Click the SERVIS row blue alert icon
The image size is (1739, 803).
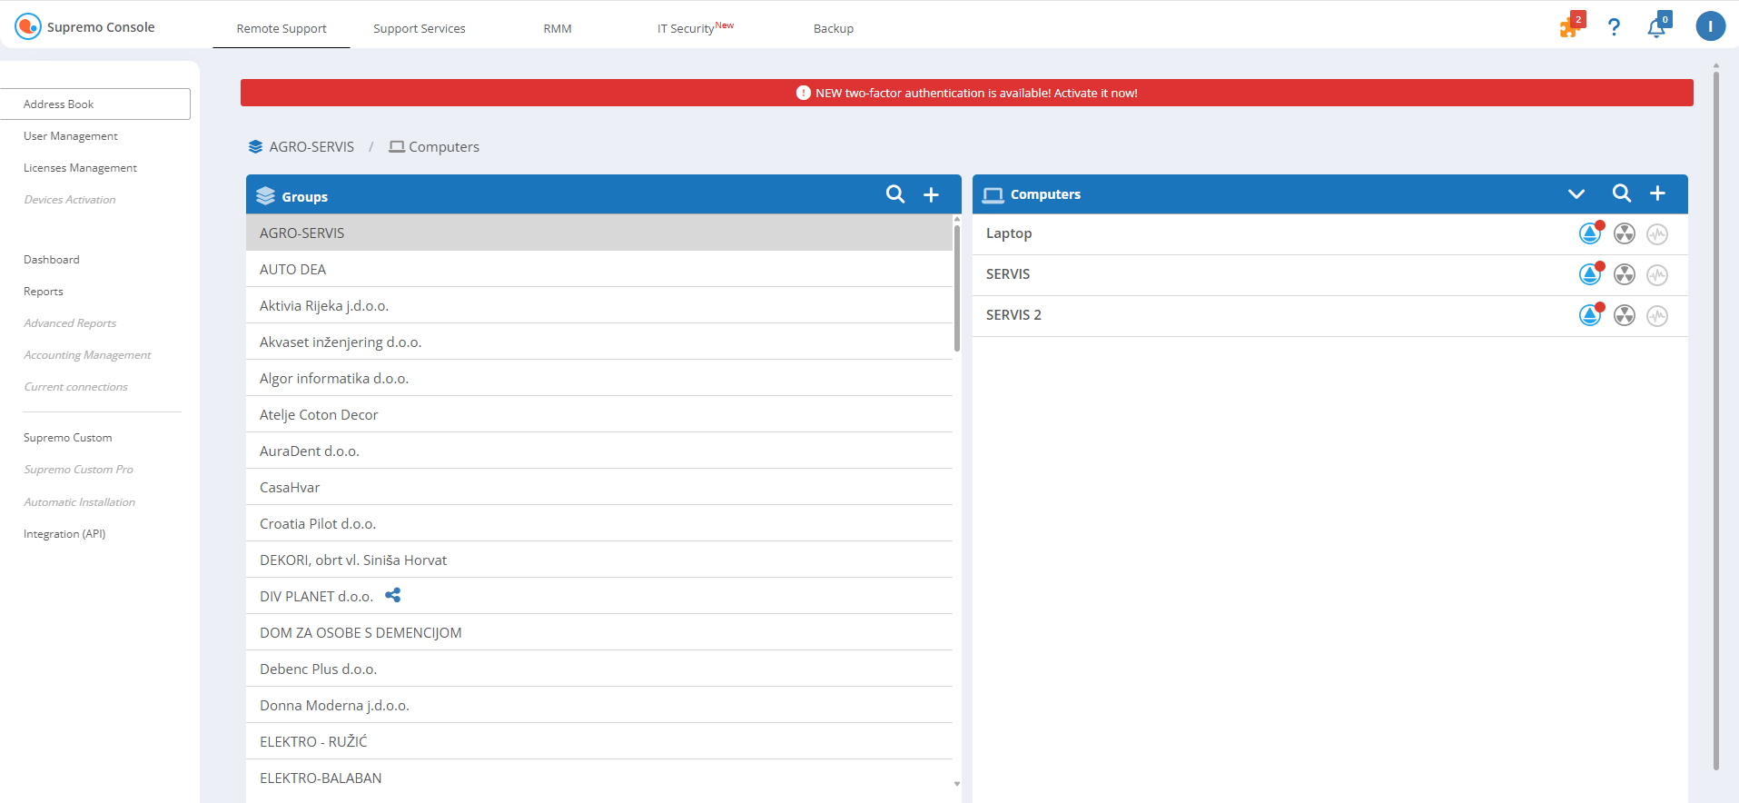[1590, 274]
